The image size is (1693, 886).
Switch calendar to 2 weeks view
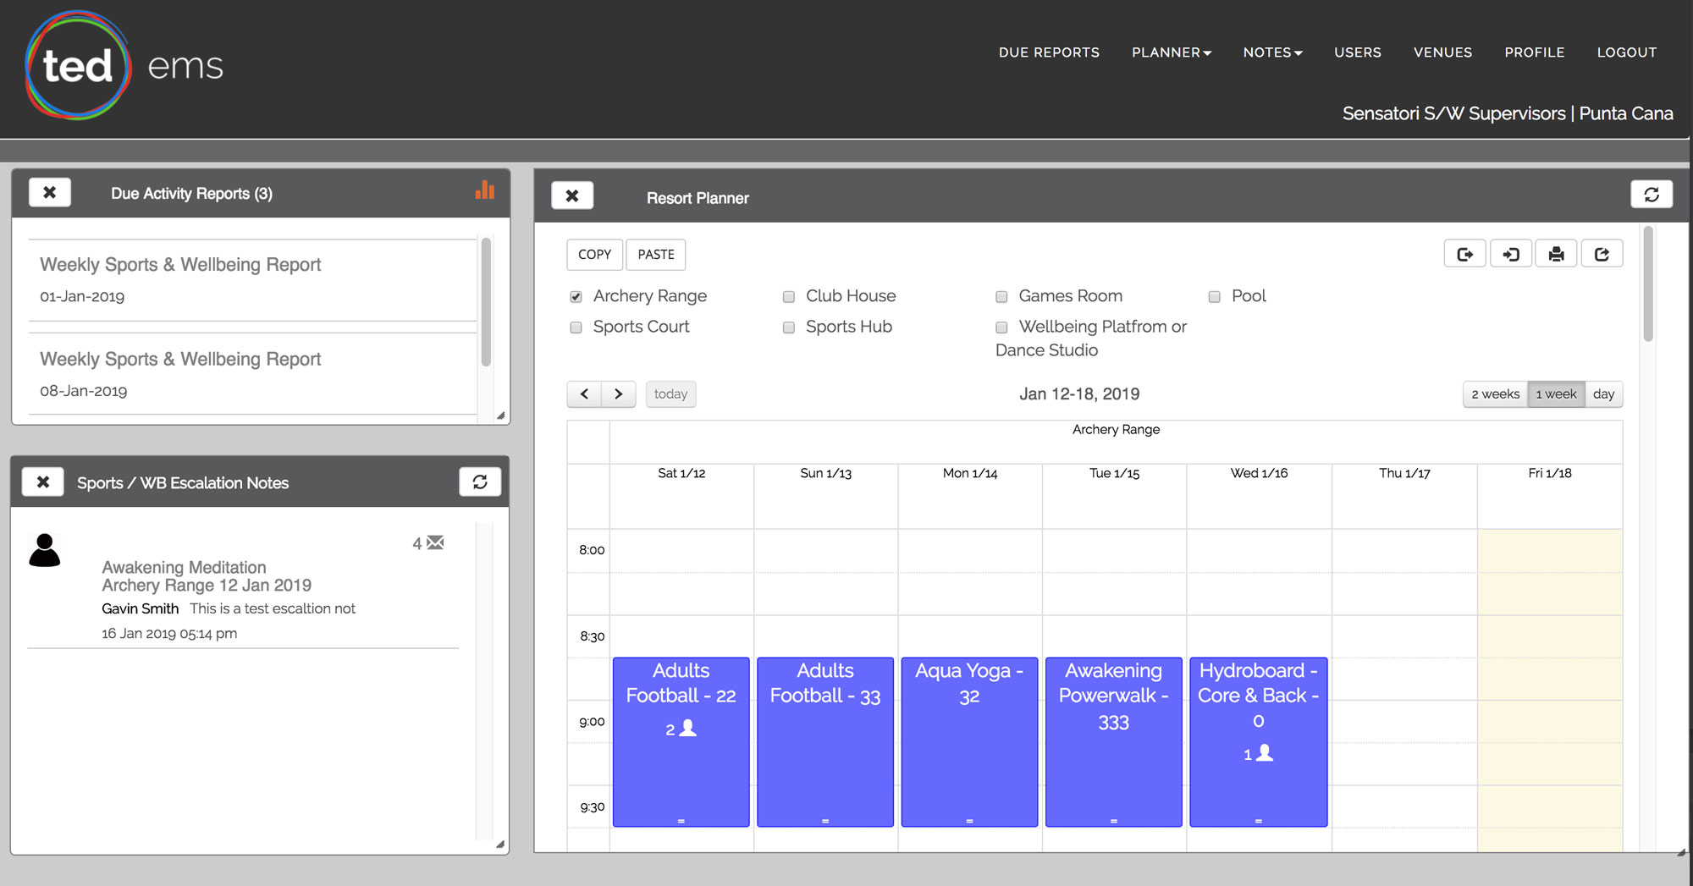click(1495, 394)
